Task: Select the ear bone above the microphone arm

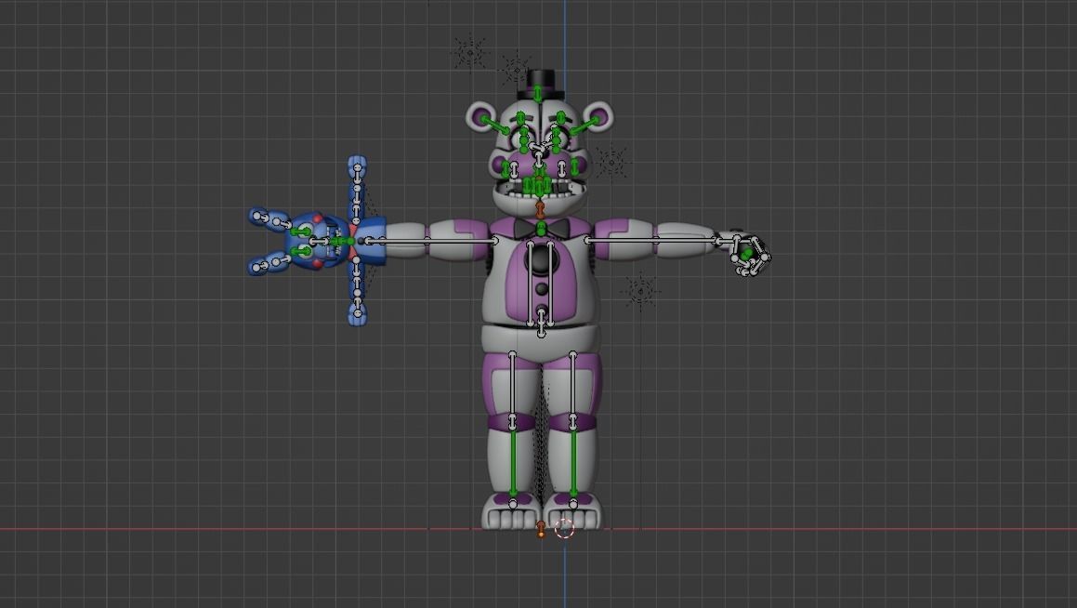Action: (x=584, y=125)
